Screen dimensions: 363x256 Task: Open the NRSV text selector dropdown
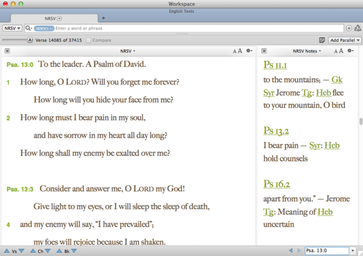12,28
